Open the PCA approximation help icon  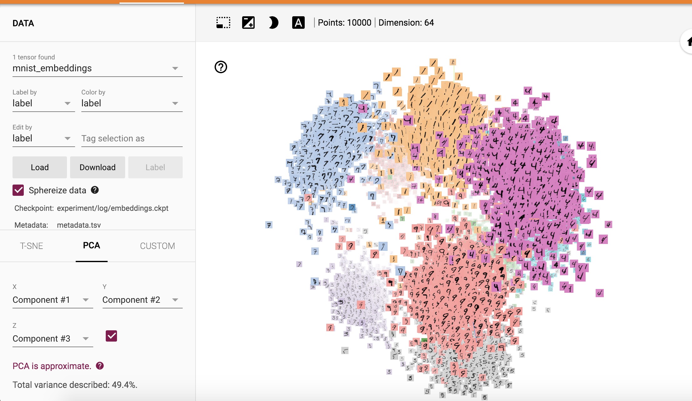click(99, 366)
